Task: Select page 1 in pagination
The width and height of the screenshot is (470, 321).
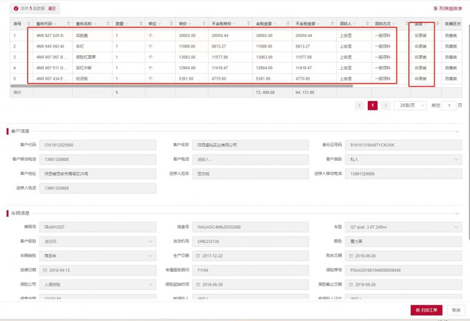Action: click(x=372, y=106)
